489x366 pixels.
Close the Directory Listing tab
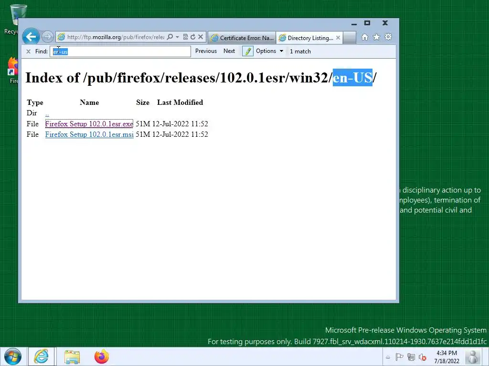coord(338,38)
